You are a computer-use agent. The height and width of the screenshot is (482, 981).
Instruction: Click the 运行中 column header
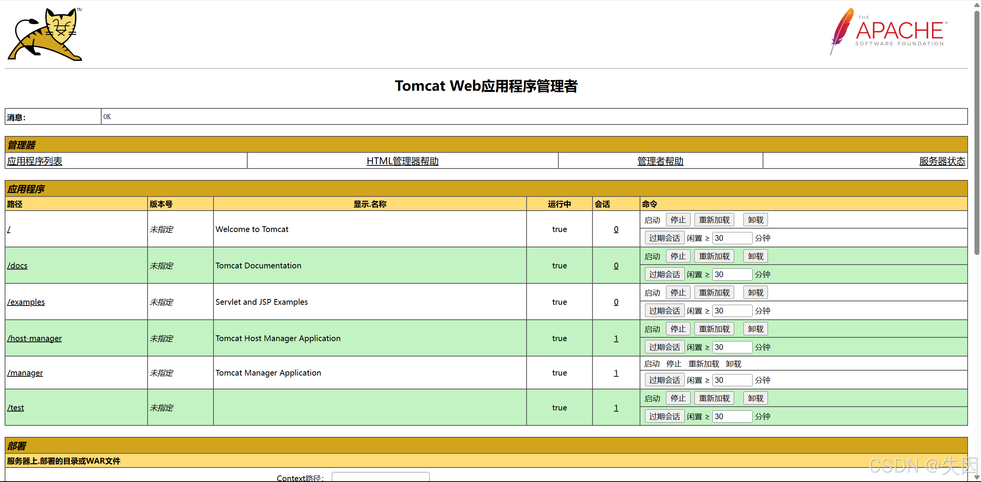[x=559, y=204]
